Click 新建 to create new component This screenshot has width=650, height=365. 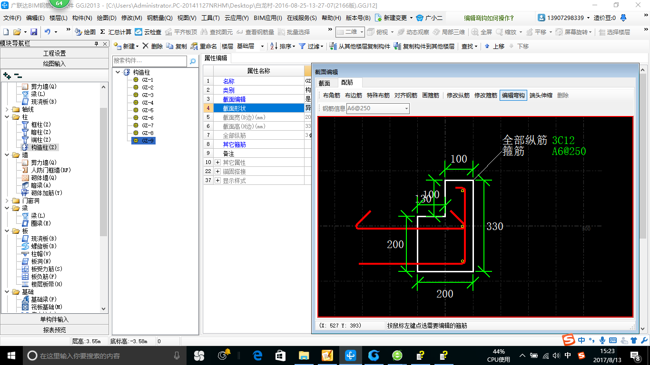[x=126, y=46]
